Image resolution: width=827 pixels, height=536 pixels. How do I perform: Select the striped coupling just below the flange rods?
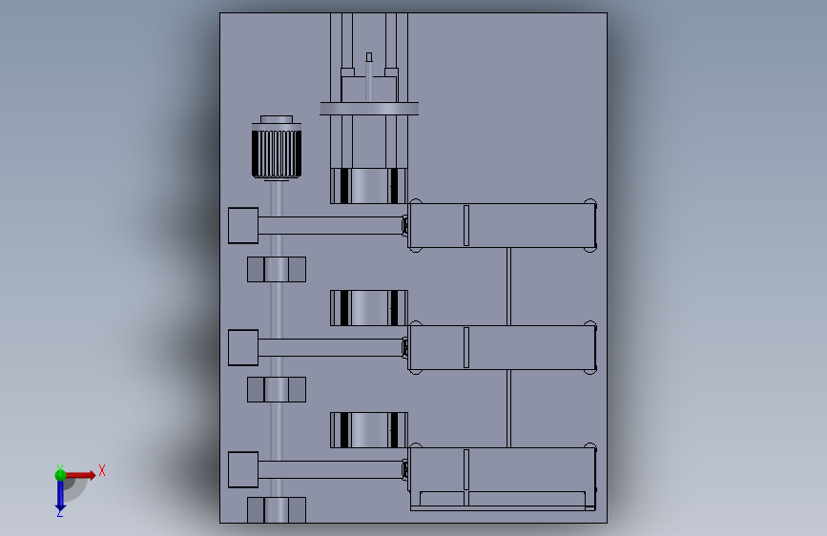(x=369, y=186)
